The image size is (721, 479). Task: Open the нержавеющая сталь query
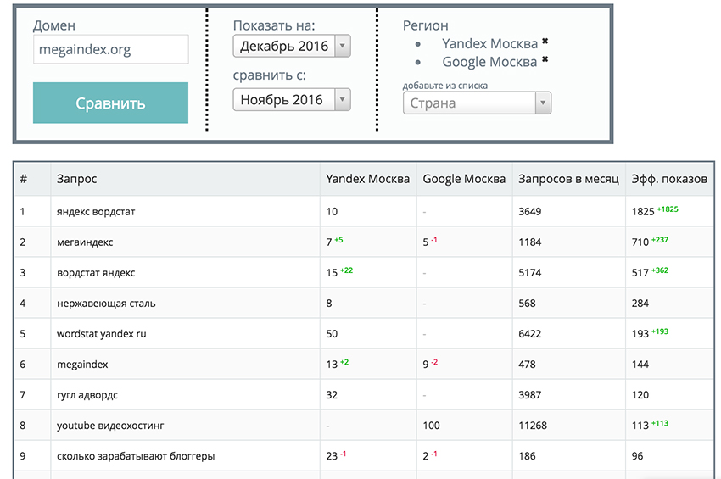[106, 304]
